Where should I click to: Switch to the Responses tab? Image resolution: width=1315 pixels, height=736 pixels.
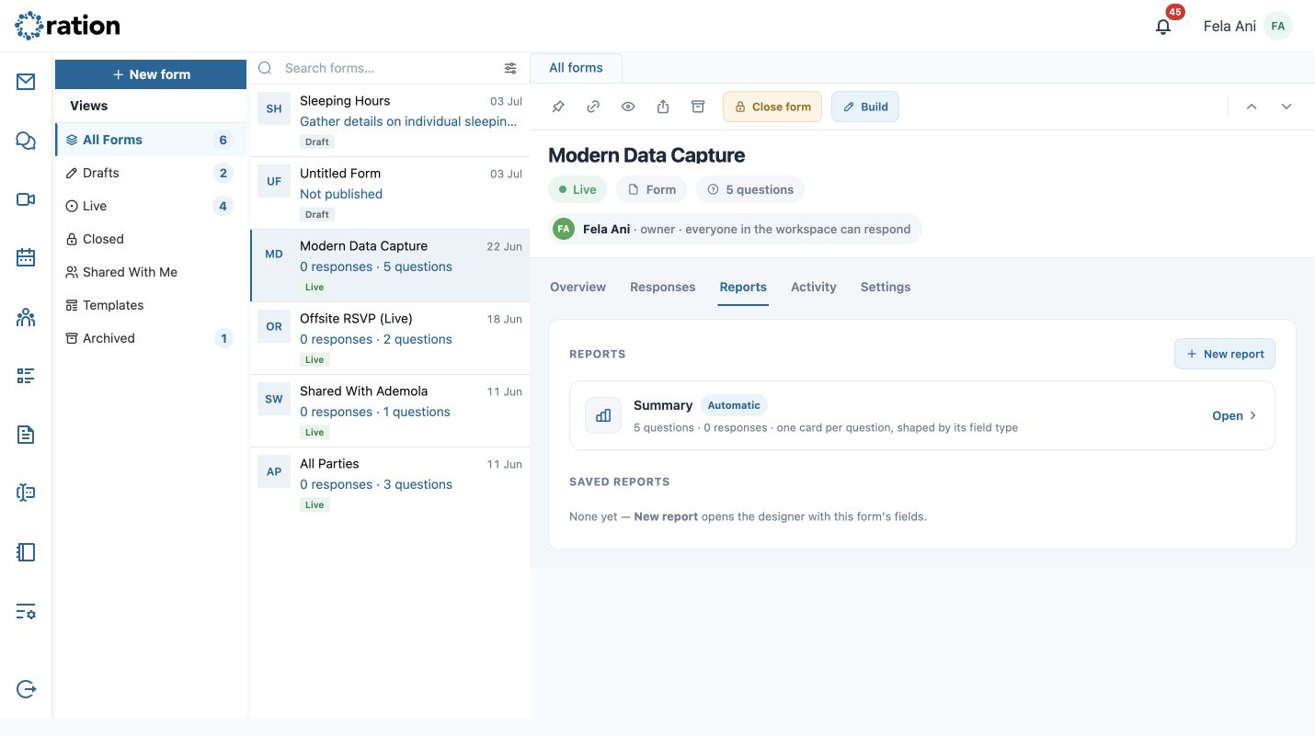pos(662,287)
